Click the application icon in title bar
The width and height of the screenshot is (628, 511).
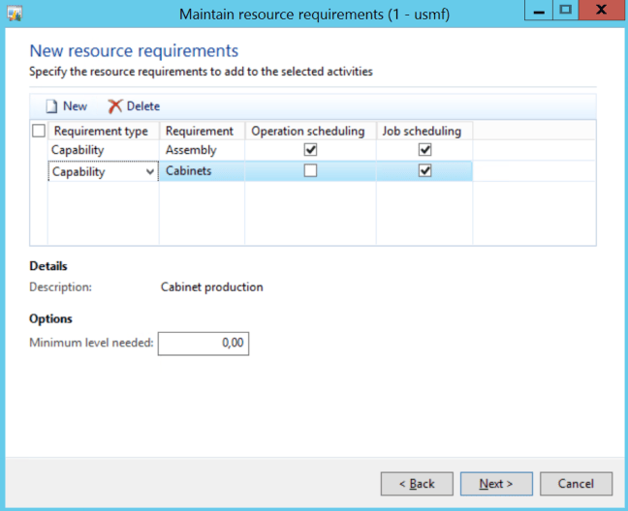point(15,14)
